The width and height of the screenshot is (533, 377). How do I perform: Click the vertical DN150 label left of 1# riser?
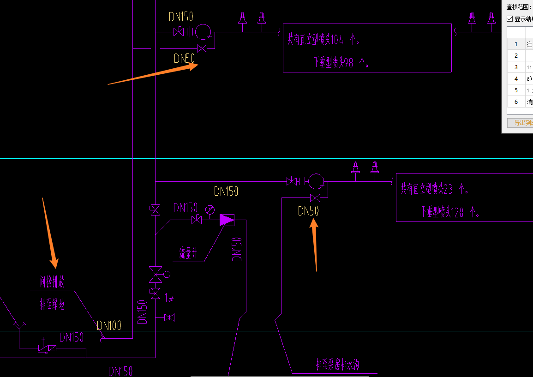tap(142, 312)
